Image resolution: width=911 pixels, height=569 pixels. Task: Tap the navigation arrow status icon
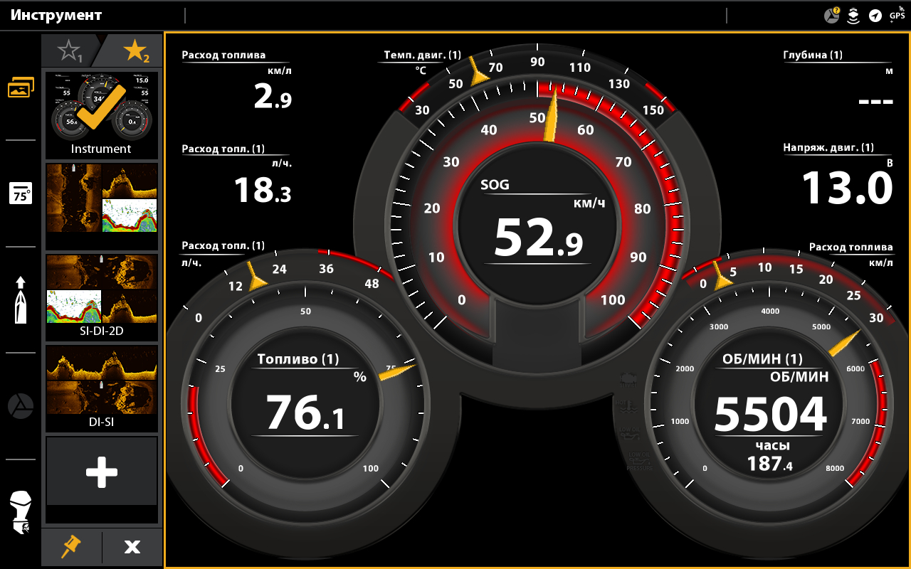coord(875,16)
